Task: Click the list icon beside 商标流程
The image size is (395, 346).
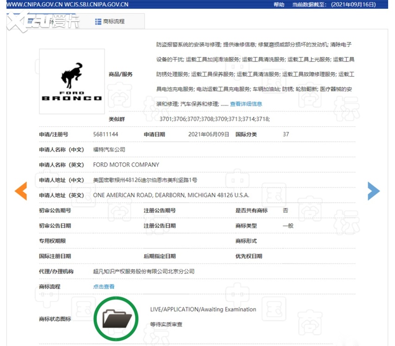Action: pyautogui.click(x=98, y=21)
